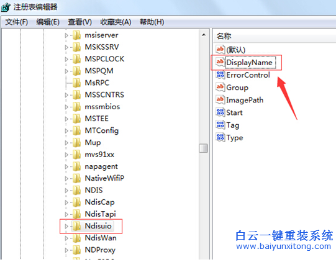Open the 文件(F) menu
The height and width of the screenshot is (262, 336).
pos(17,22)
